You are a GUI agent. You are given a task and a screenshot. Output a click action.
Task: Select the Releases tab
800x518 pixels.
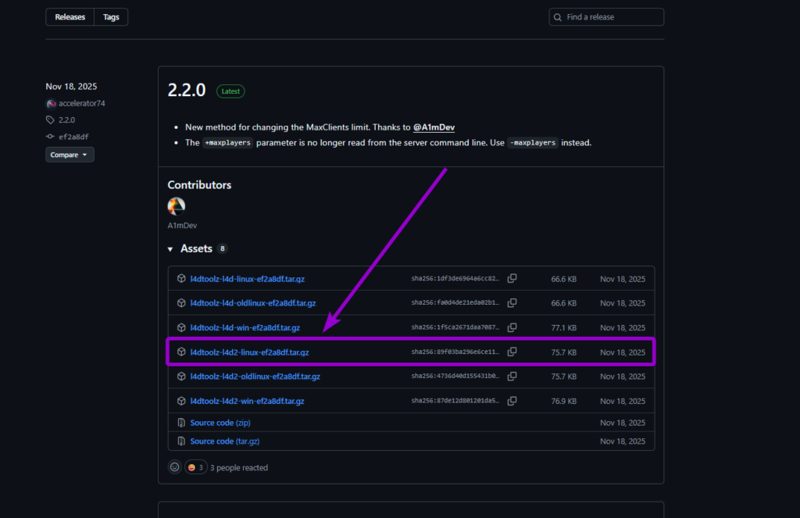pyautogui.click(x=70, y=16)
